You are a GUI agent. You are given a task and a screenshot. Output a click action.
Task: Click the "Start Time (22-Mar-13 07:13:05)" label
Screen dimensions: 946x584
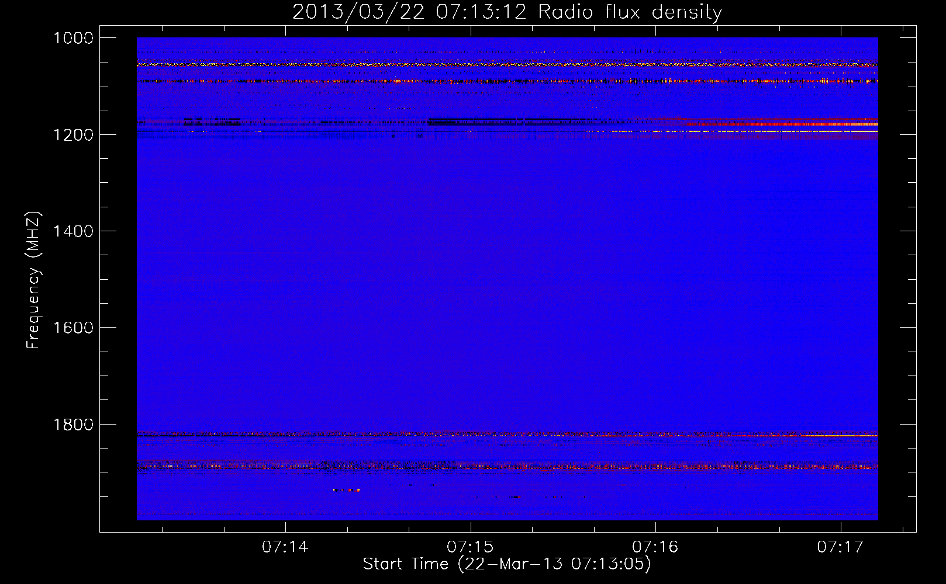[507, 564]
